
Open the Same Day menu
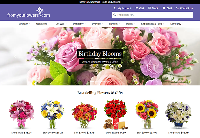tap(176, 24)
